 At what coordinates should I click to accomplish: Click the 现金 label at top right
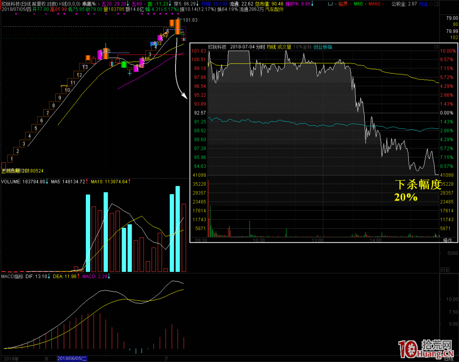click(x=423, y=4)
